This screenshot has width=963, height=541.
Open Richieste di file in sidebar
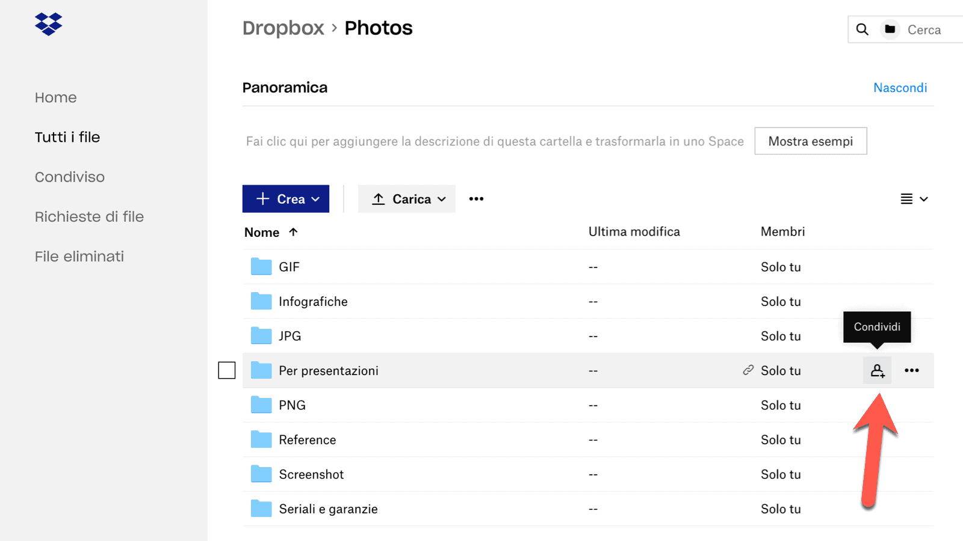click(x=89, y=216)
